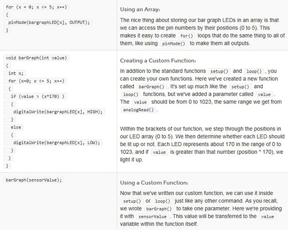This screenshot has width=288, height=230.
Task: Click the "void barGraph(int value)" code line
Action: [36, 58]
